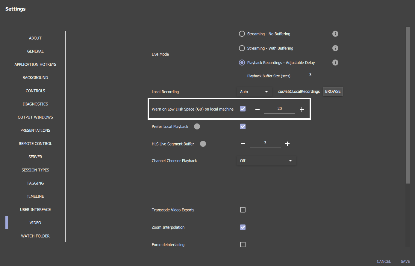Select Streaming - No Buffering radio option
415x266 pixels.
point(242,34)
